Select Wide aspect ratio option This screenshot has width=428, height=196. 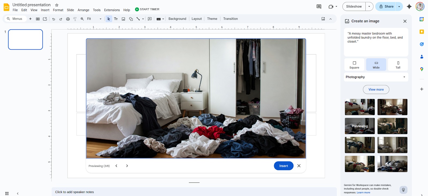coord(376,65)
